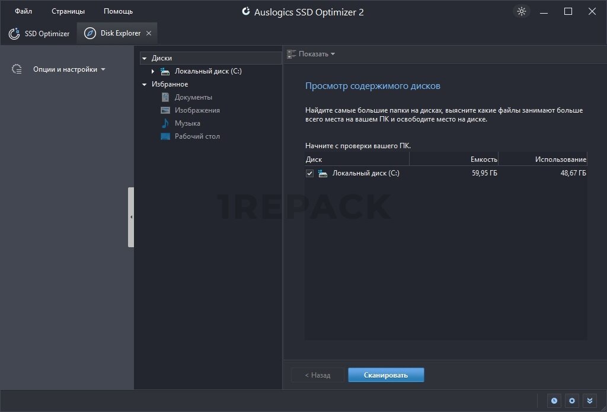
Task: Click the Просмотр содержимого дисков heading
Action: 372,86
